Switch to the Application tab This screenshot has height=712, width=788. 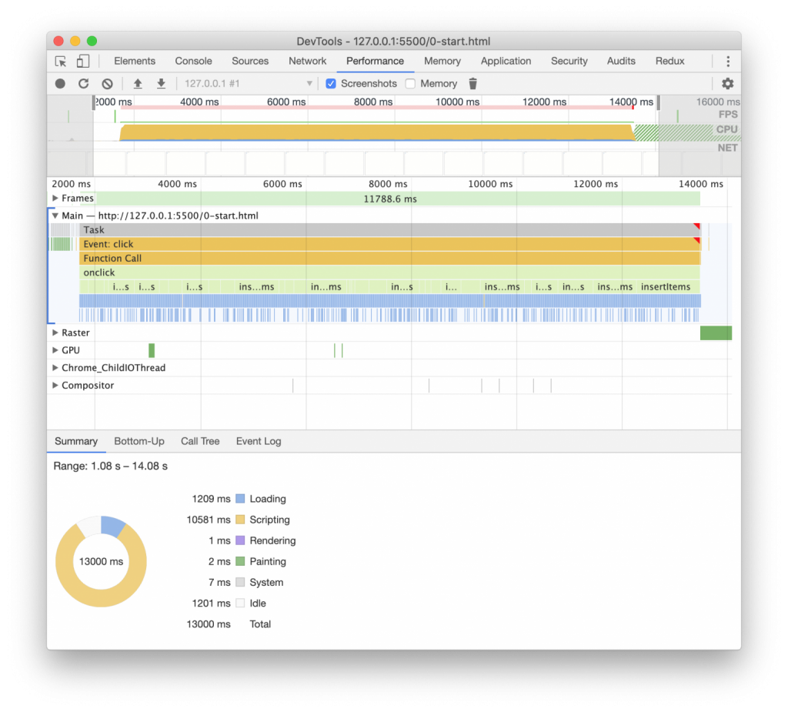(506, 61)
